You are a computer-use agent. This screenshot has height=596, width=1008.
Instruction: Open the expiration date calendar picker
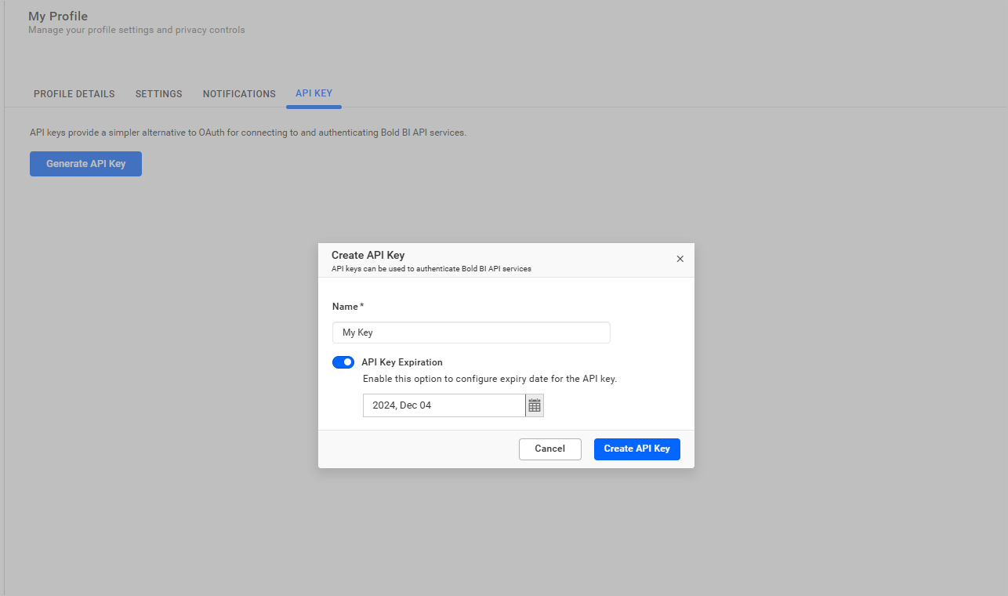click(534, 405)
